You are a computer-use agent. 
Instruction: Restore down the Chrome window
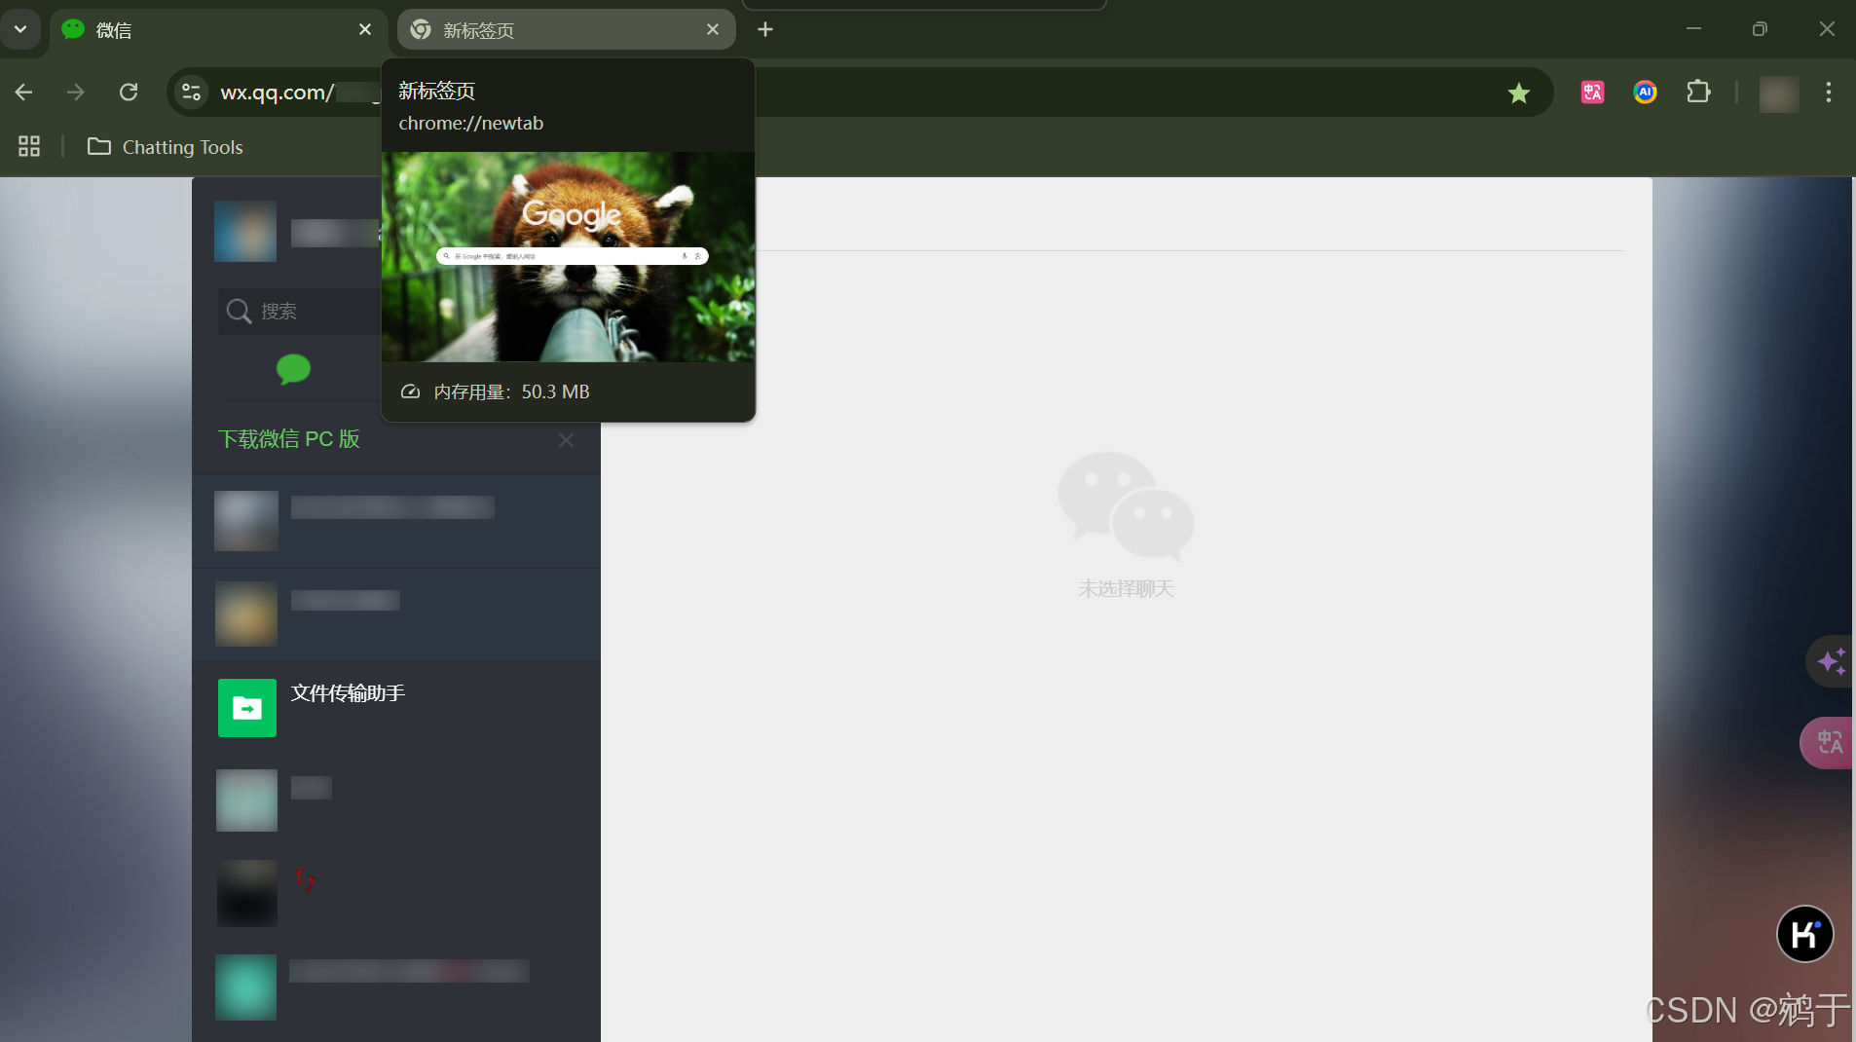tap(1760, 29)
